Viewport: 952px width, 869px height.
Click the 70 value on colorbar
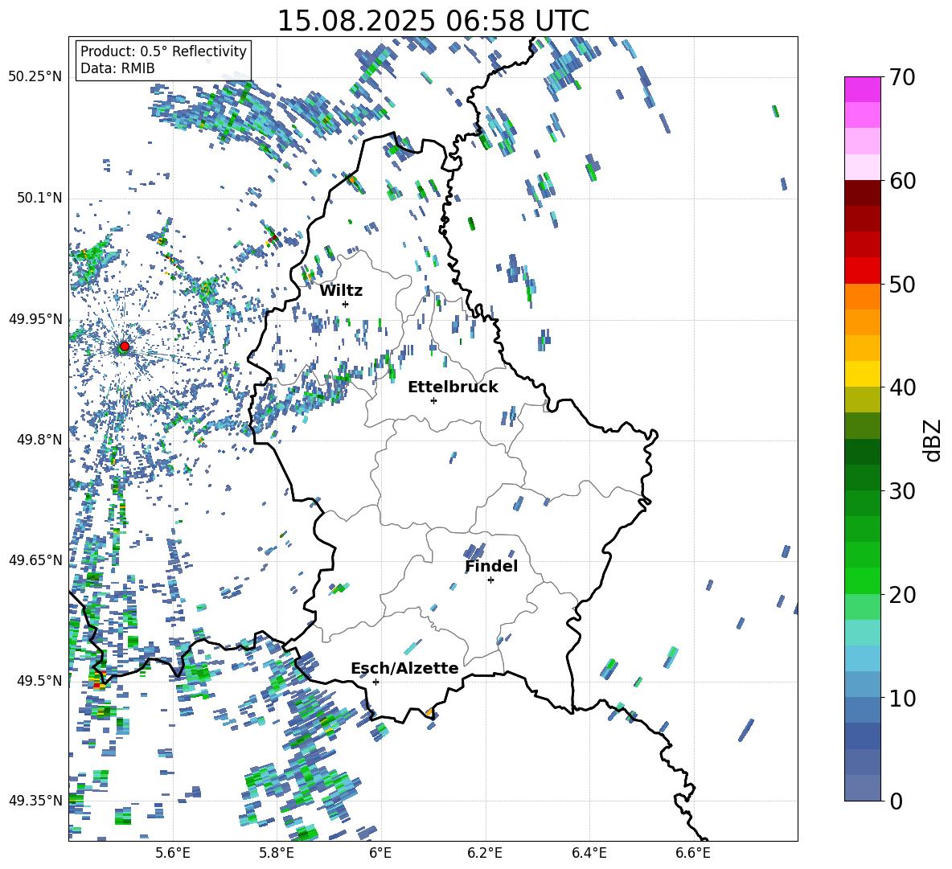[x=903, y=78]
